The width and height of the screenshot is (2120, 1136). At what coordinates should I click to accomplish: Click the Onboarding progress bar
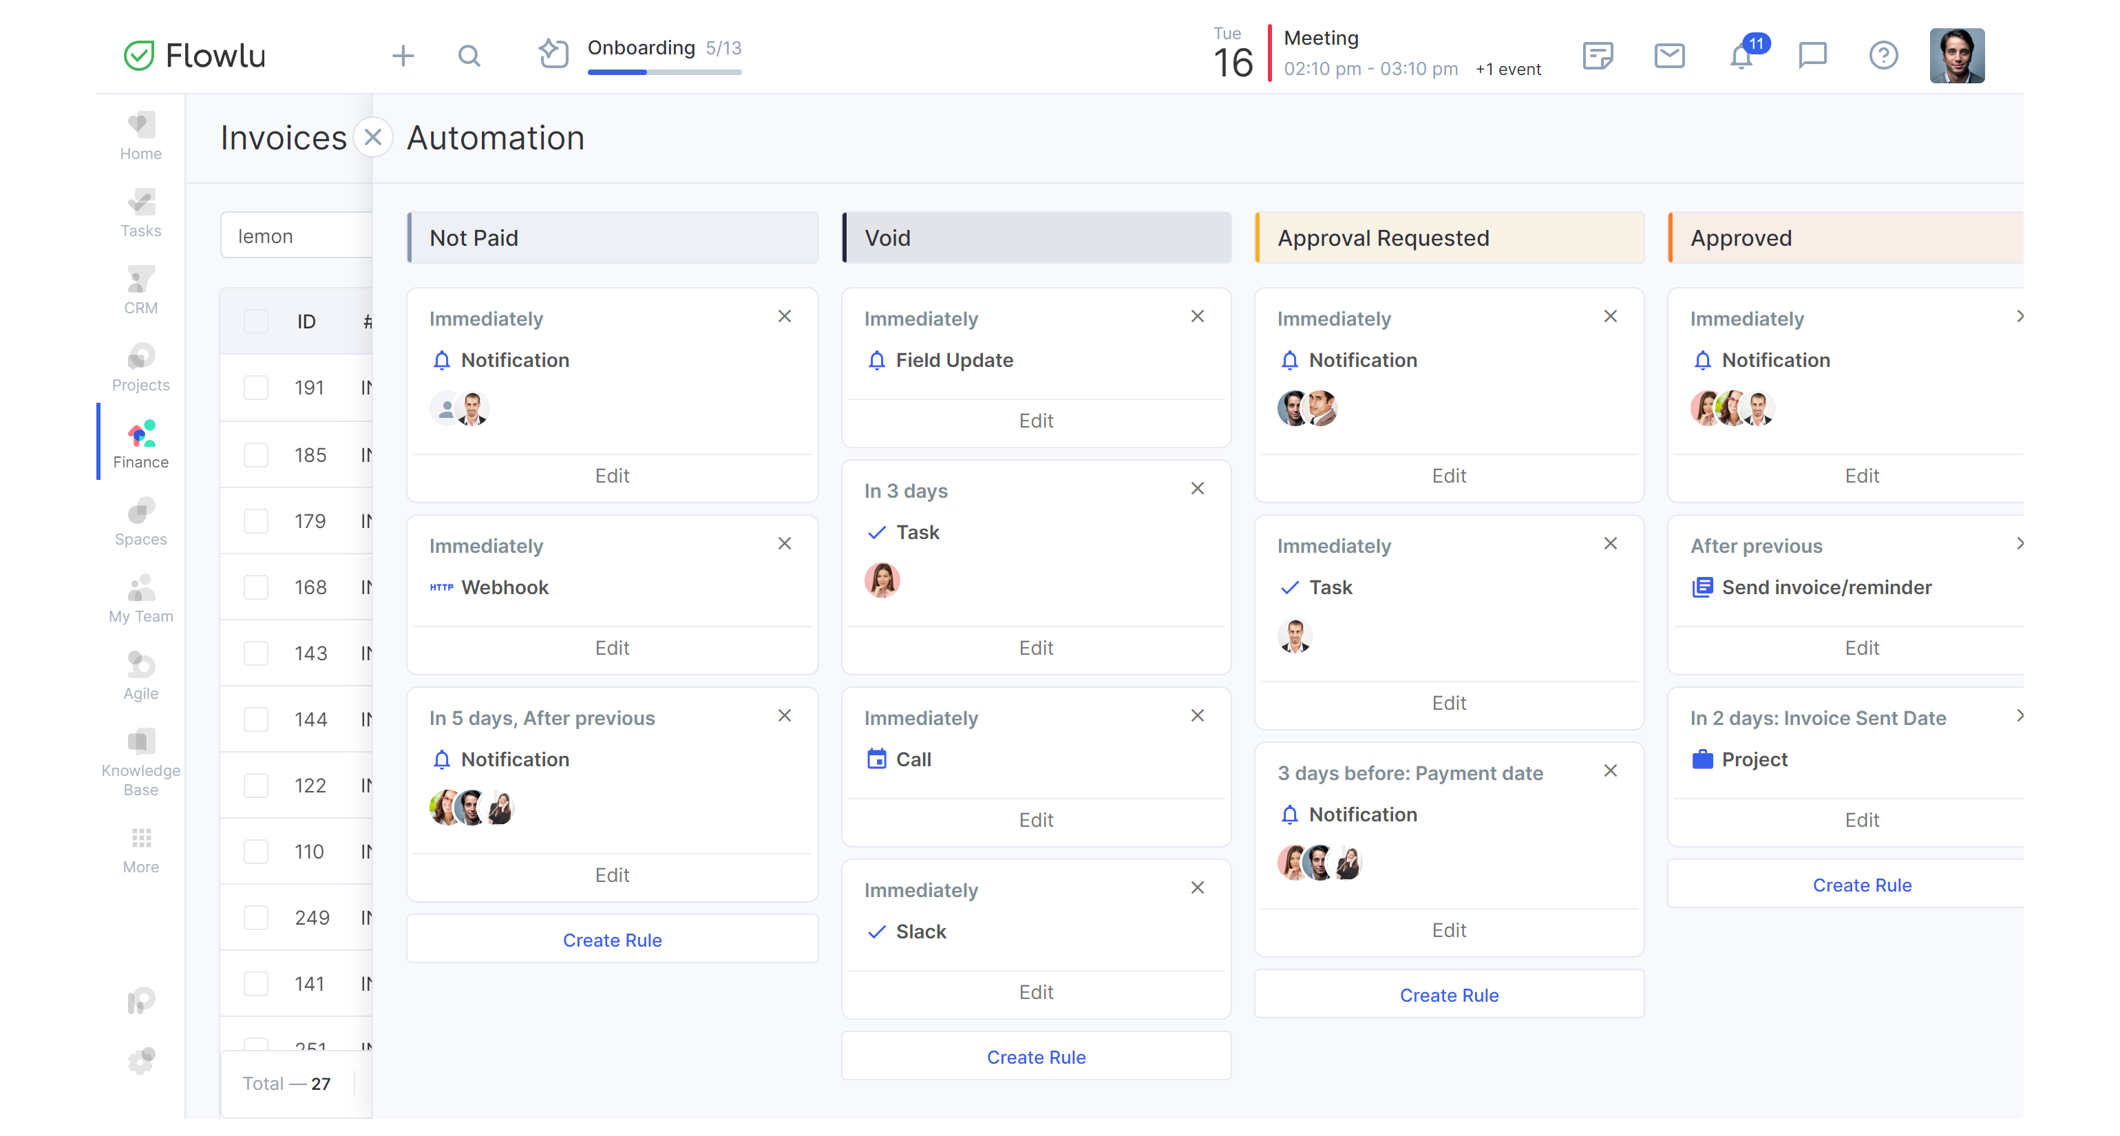coord(664,72)
